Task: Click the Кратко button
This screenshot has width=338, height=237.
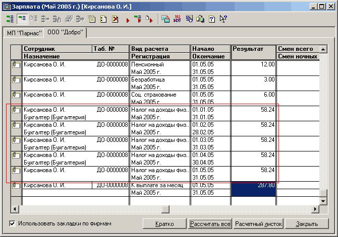Action: [x=164, y=224]
